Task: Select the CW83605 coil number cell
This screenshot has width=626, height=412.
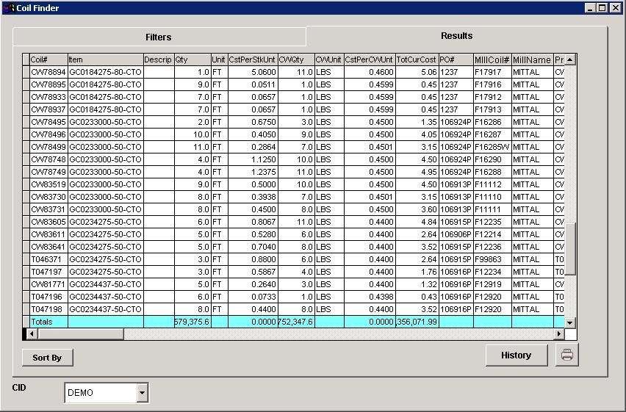Action: 48,222
